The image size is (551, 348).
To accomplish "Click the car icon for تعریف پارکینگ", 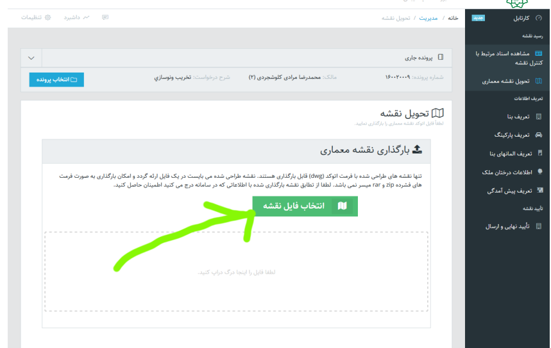I will (539, 135).
